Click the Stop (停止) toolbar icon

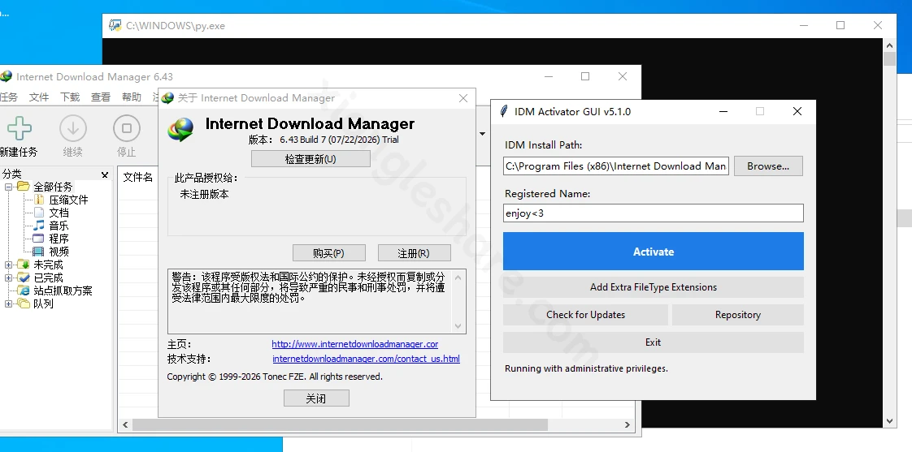point(127,129)
